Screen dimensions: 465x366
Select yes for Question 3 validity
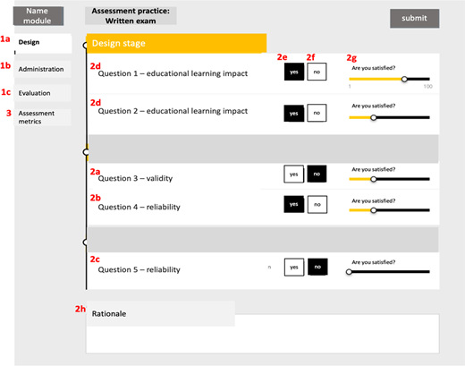[293, 174]
